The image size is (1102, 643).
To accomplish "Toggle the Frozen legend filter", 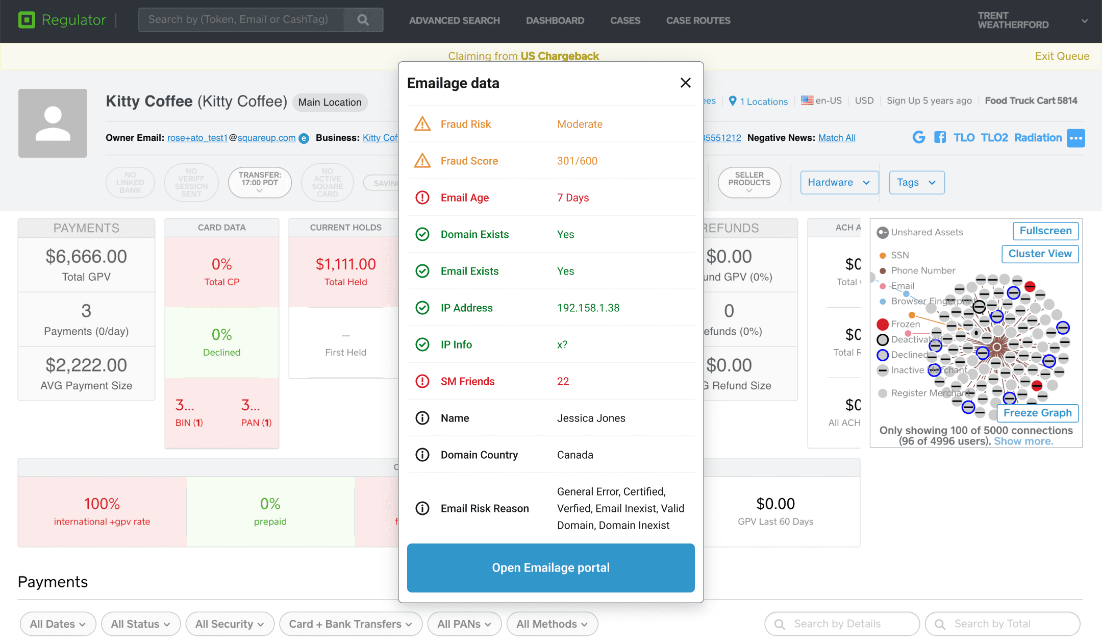I will tap(883, 324).
